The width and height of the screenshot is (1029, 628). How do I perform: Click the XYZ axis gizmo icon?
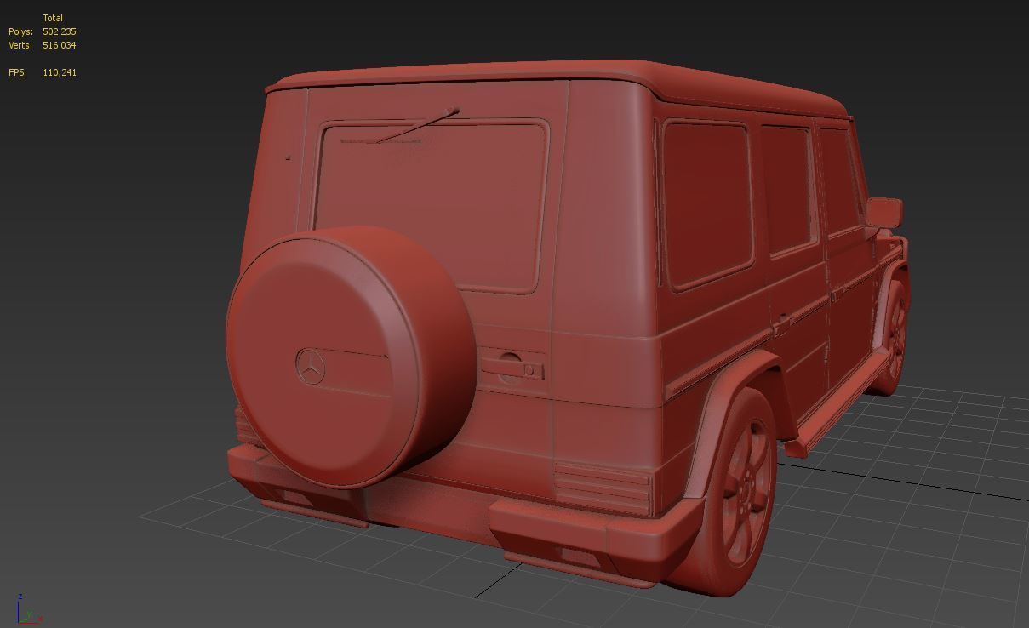click(x=28, y=609)
